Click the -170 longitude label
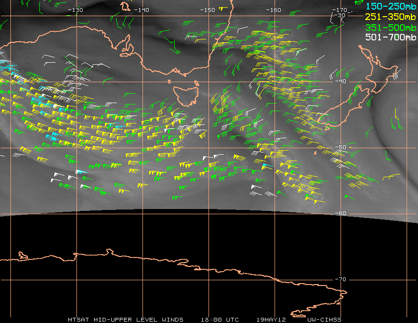This screenshot has width=418, height=323. [340, 10]
